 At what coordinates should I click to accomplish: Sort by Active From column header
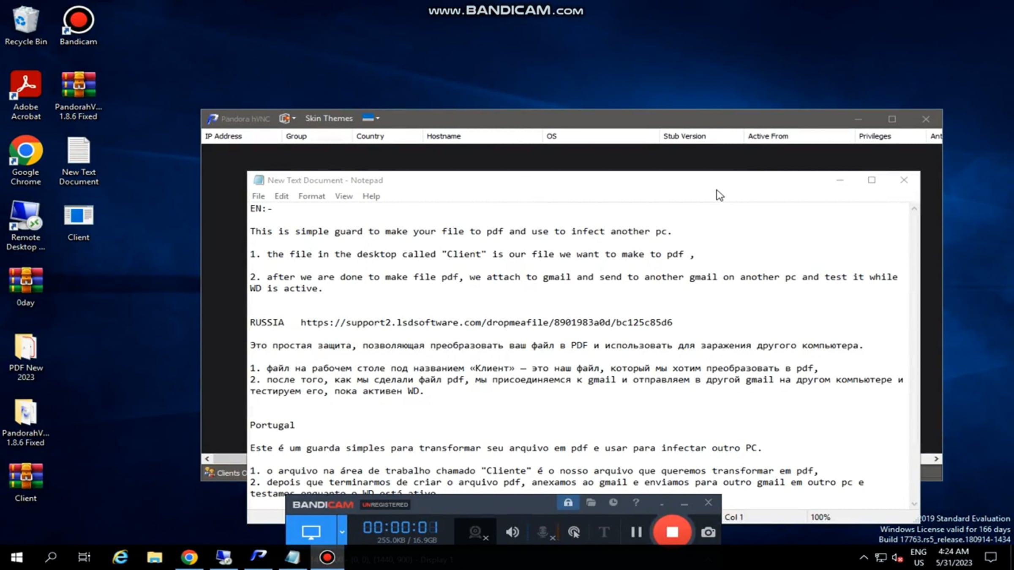(x=799, y=136)
